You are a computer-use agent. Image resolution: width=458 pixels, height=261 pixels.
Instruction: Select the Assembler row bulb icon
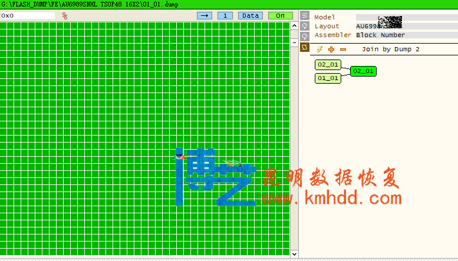[305, 36]
